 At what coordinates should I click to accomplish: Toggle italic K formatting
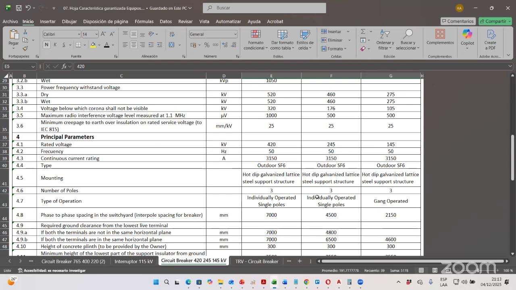[x=55, y=45]
